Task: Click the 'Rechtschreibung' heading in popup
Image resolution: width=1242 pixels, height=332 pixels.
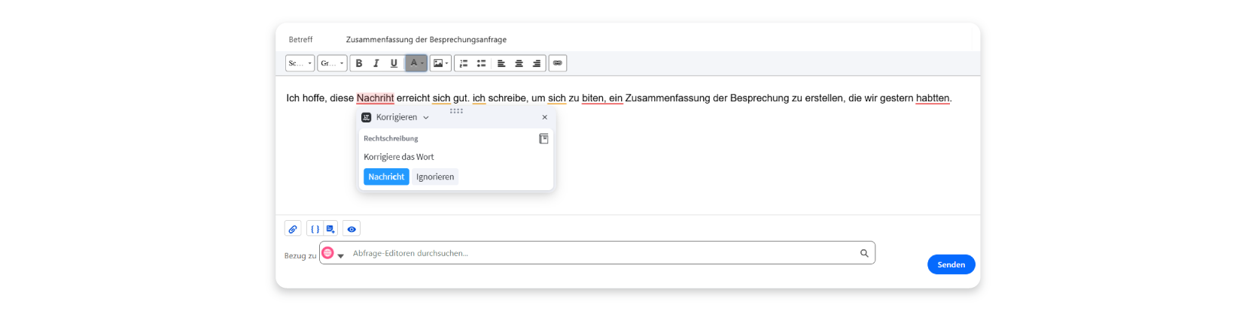Action: tap(391, 138)
